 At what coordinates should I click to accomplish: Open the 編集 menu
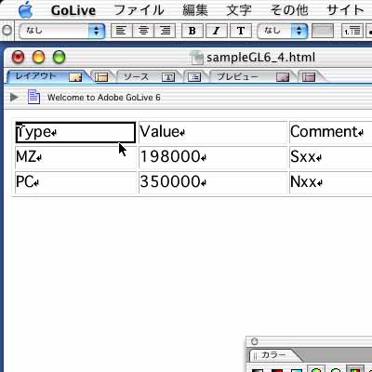[x=195, y=10]
